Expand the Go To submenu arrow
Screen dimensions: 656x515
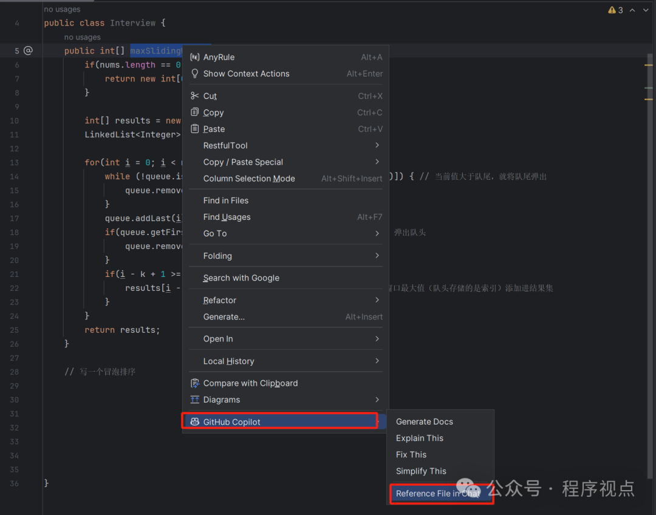click(x=377, y=233)
